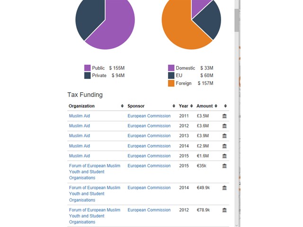Click the scrollbar down arrow

coord(237,225)
